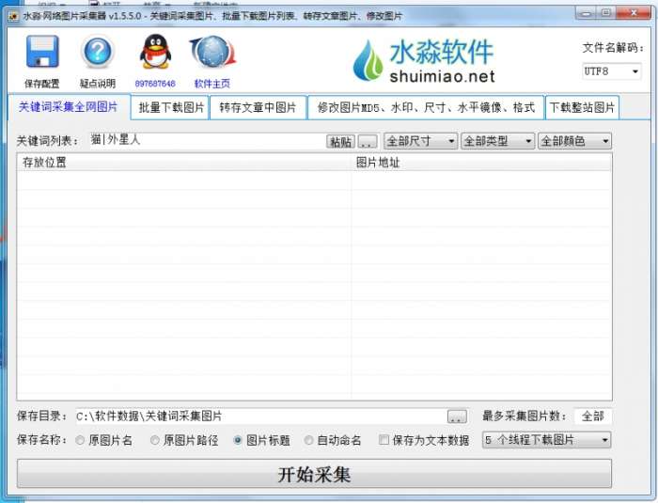Screen dimensions: 658x503
Task: Open the 5 个线程下载图片 thread dropdown
Action: (x=546, y=440)
